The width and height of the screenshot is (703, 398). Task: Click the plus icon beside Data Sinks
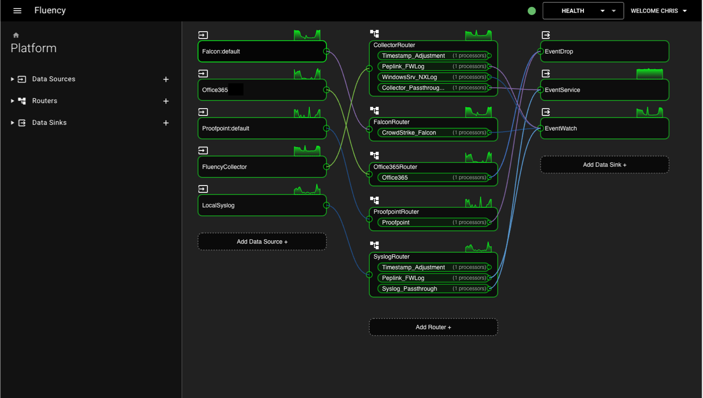[166, 123]
